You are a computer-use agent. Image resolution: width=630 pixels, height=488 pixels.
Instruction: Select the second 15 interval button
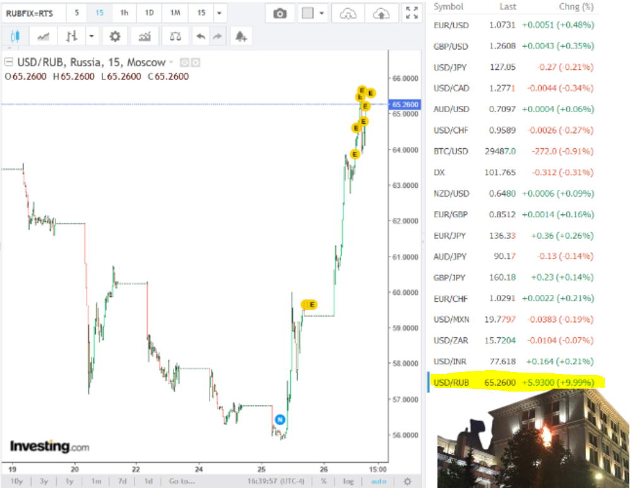pos(201,13)
